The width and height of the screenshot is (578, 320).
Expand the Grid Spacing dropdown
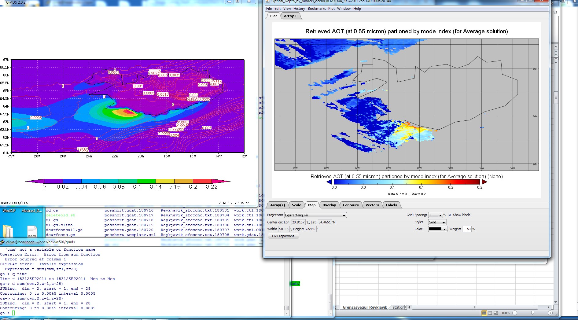click(436, 215)
